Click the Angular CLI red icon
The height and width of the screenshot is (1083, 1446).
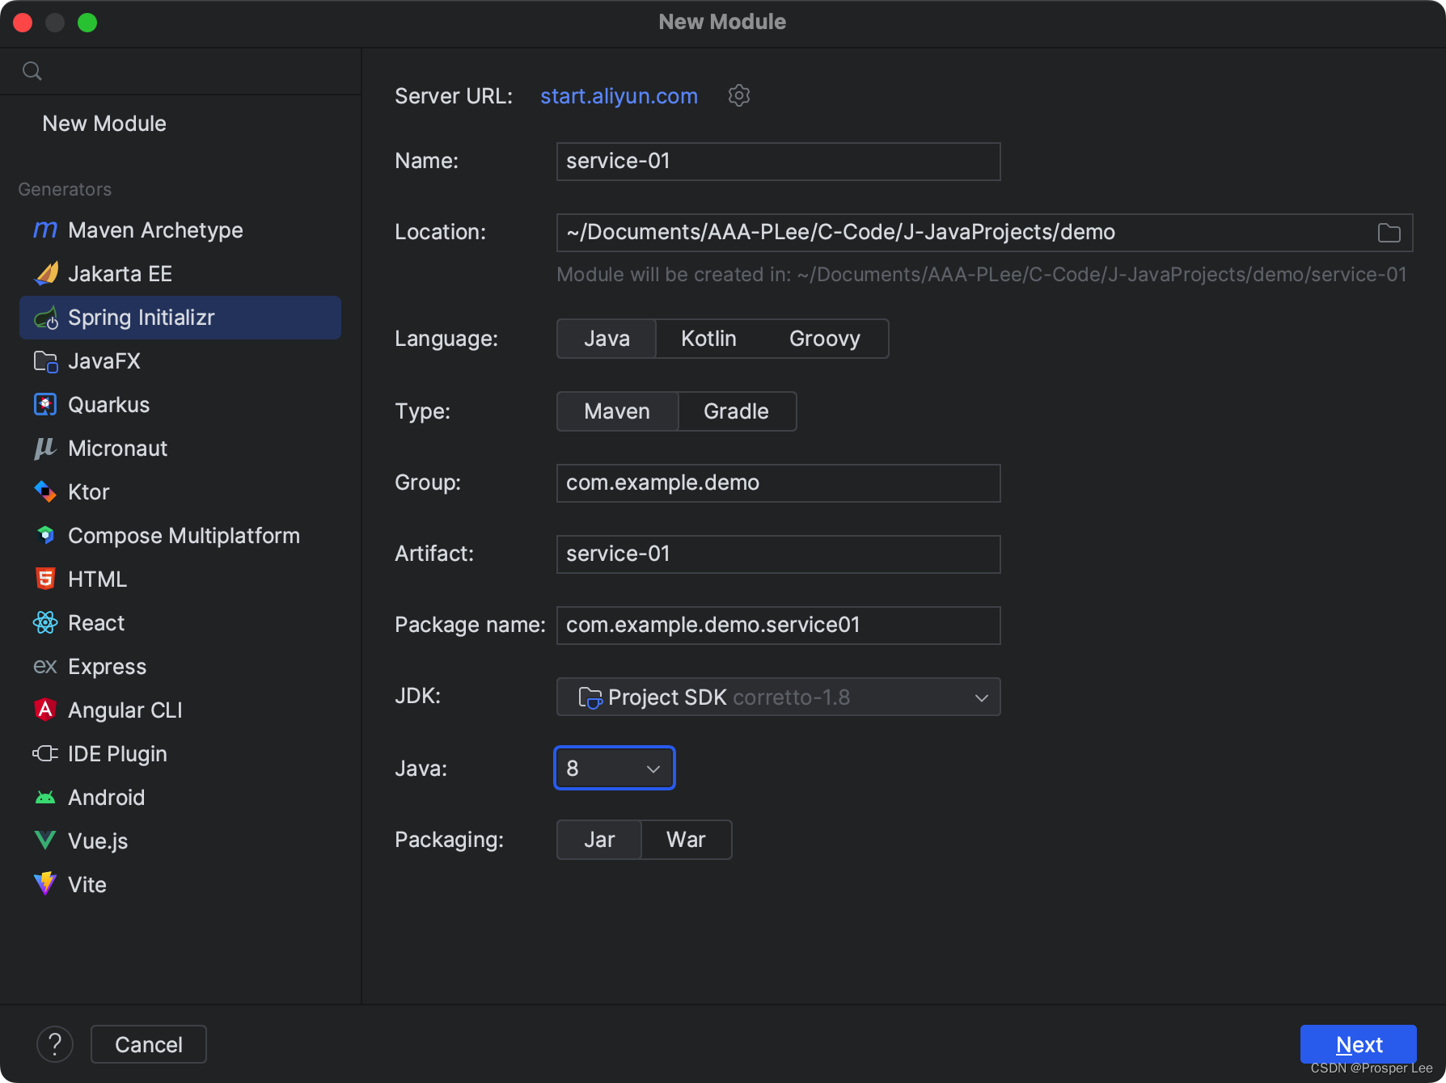click(45, 710)
